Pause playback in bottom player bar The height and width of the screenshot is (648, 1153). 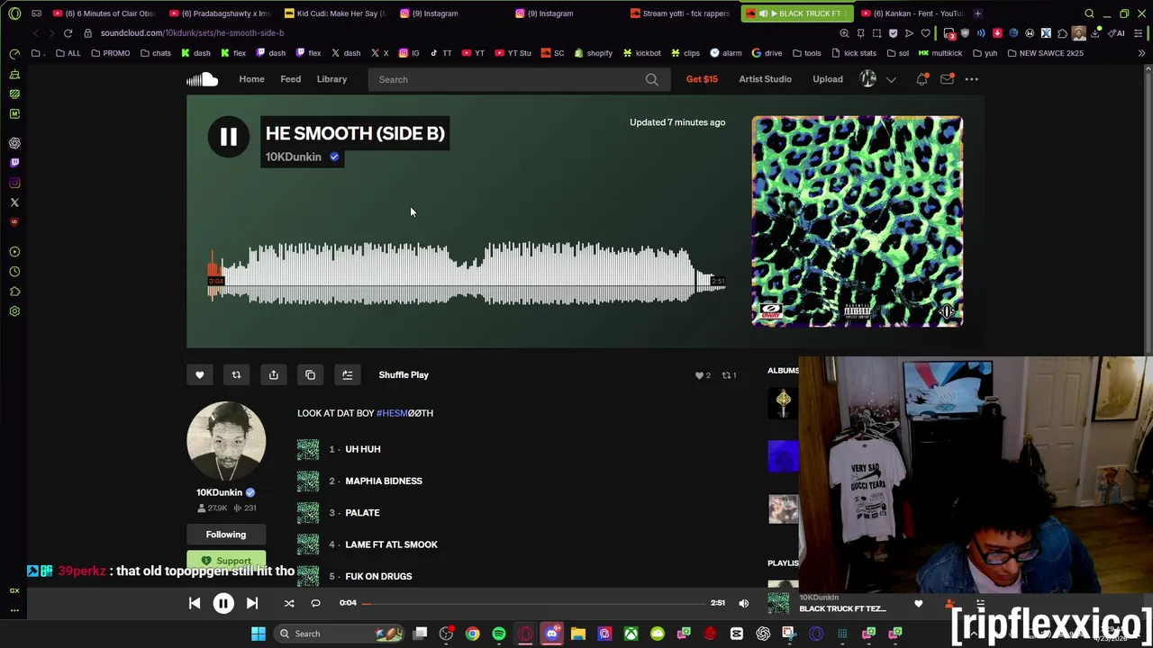point(223,603)
